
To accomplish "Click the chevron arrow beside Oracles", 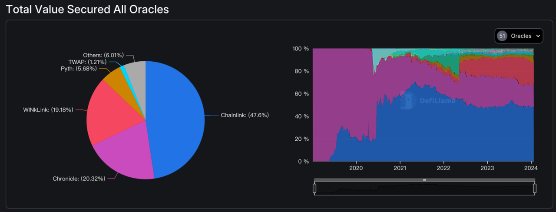I will (x=538, y=36).
